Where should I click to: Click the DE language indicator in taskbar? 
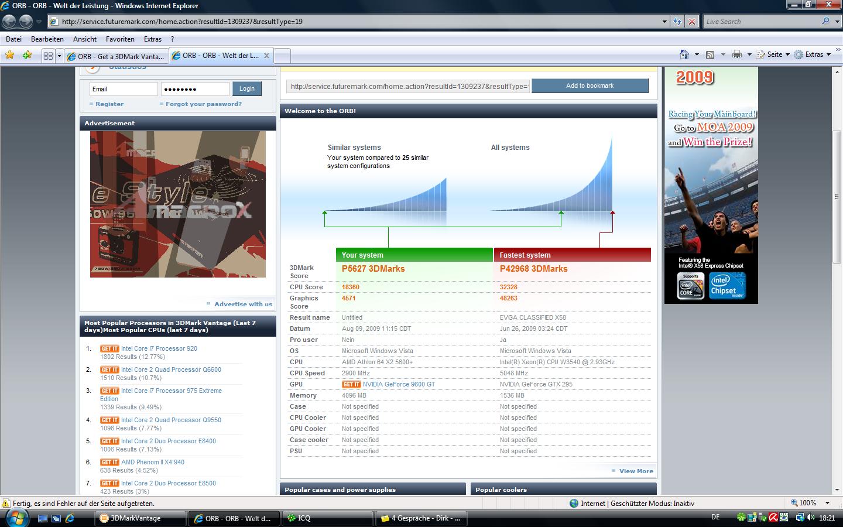(715, 518)
